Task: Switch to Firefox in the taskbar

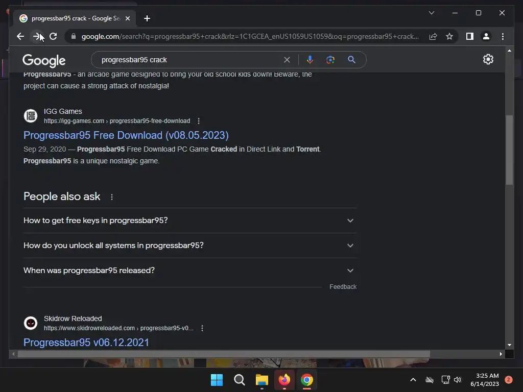Action: 284,380
